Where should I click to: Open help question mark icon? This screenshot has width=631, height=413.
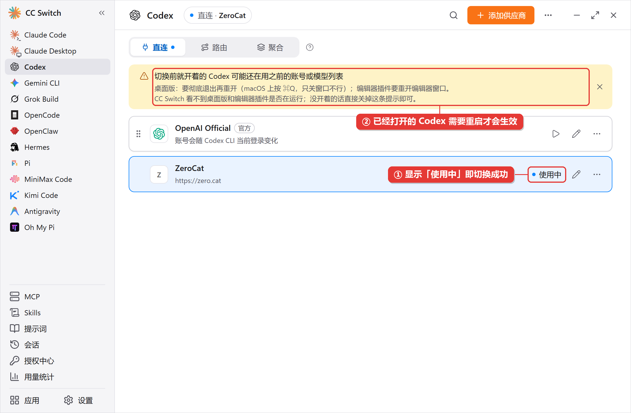click(x=310, y=47)
